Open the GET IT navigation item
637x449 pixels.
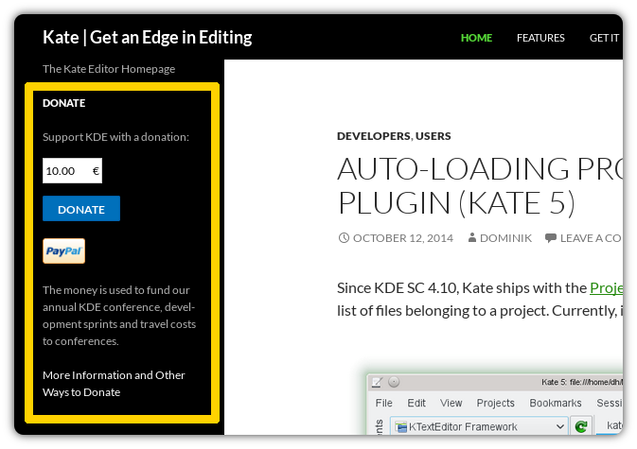coord(604,38)
